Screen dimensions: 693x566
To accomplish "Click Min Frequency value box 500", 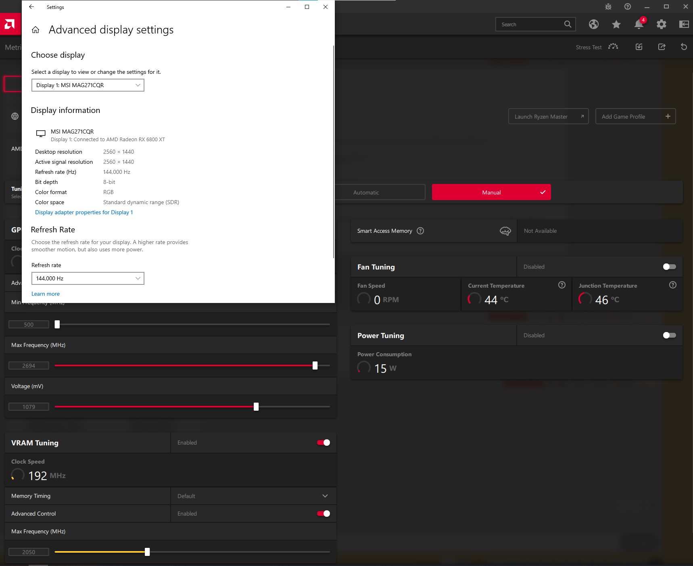I will pos(29,324).
